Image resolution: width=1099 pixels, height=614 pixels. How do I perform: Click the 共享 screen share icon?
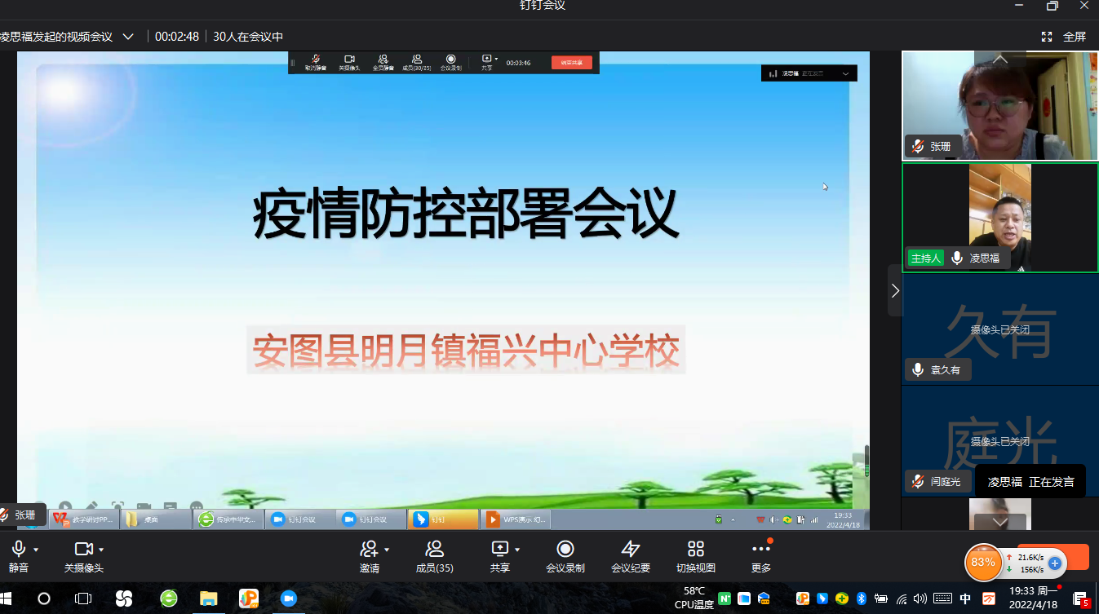pyautogui.click(x=499, y=549)
